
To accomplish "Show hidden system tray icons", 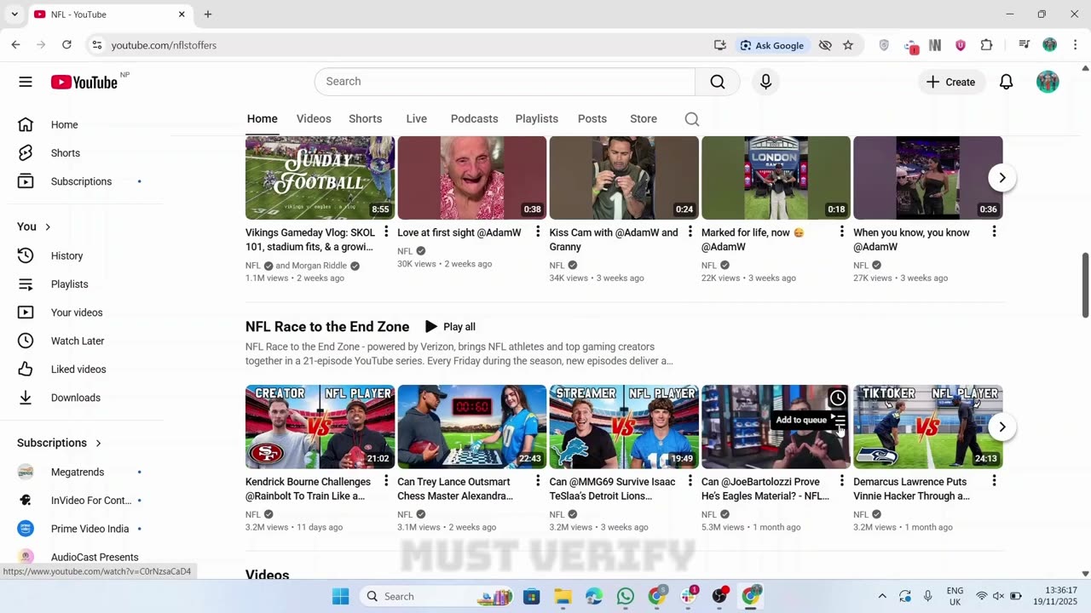I will (x=882, y=596).
